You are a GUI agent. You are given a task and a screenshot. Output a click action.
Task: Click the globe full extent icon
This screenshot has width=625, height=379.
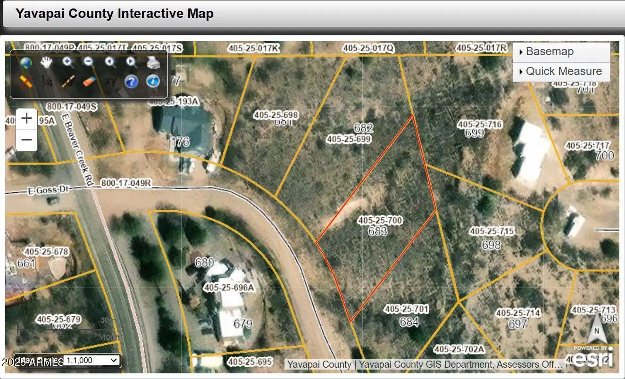[26, 62]
